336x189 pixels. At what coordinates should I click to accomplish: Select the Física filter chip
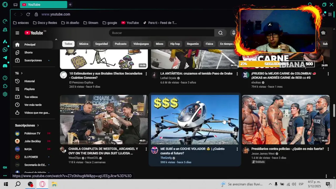coord(209,44)
